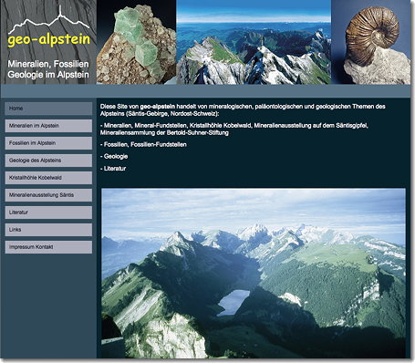Click the '- Geologie' line in content
Screen dimensions: 415x363
pyautogui.click(x=114, y=156)
